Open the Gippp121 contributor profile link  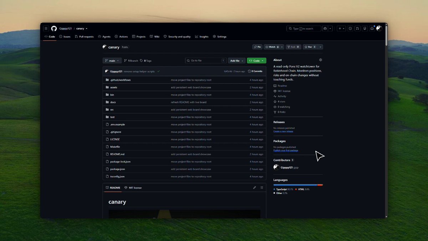click(286, 167)
